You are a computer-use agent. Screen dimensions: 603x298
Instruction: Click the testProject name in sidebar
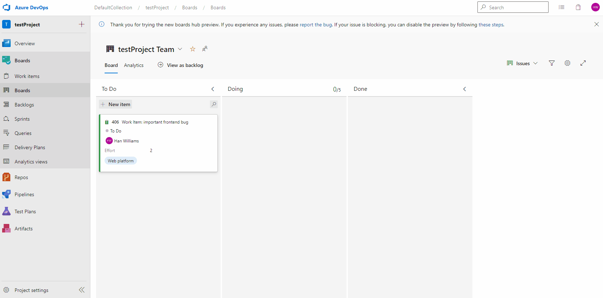pos(27,25)
